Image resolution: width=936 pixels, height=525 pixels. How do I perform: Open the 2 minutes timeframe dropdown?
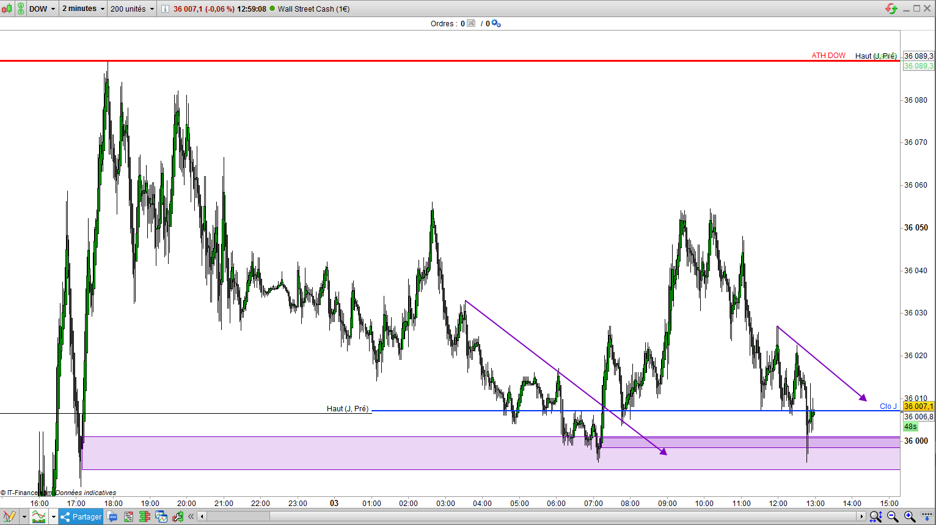click(83, 9)
